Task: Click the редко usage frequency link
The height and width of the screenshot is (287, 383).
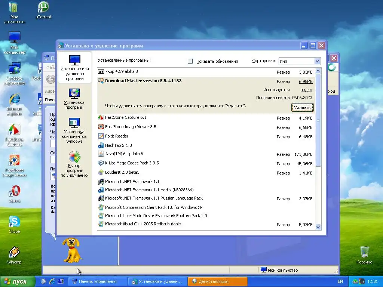Action: click(x=306, y=90)
